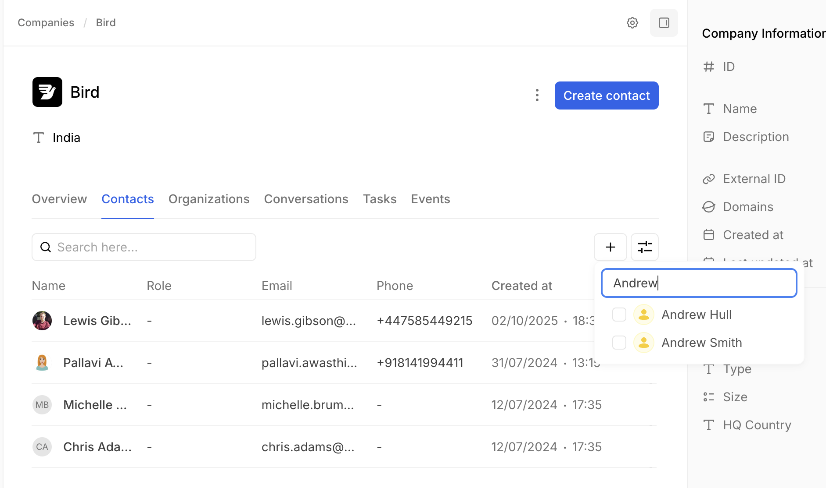Open the Events tab
Viewport: 826px width, 488px height.
click(x=430, y=199)
